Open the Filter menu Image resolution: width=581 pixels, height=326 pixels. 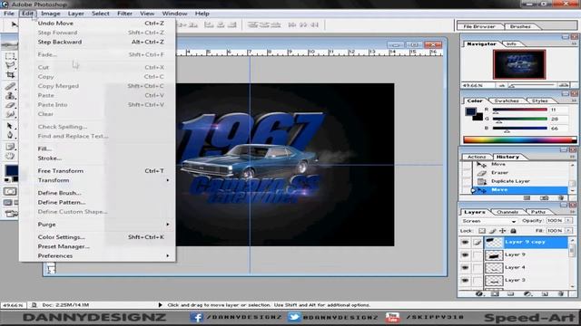tap(124, 14)
